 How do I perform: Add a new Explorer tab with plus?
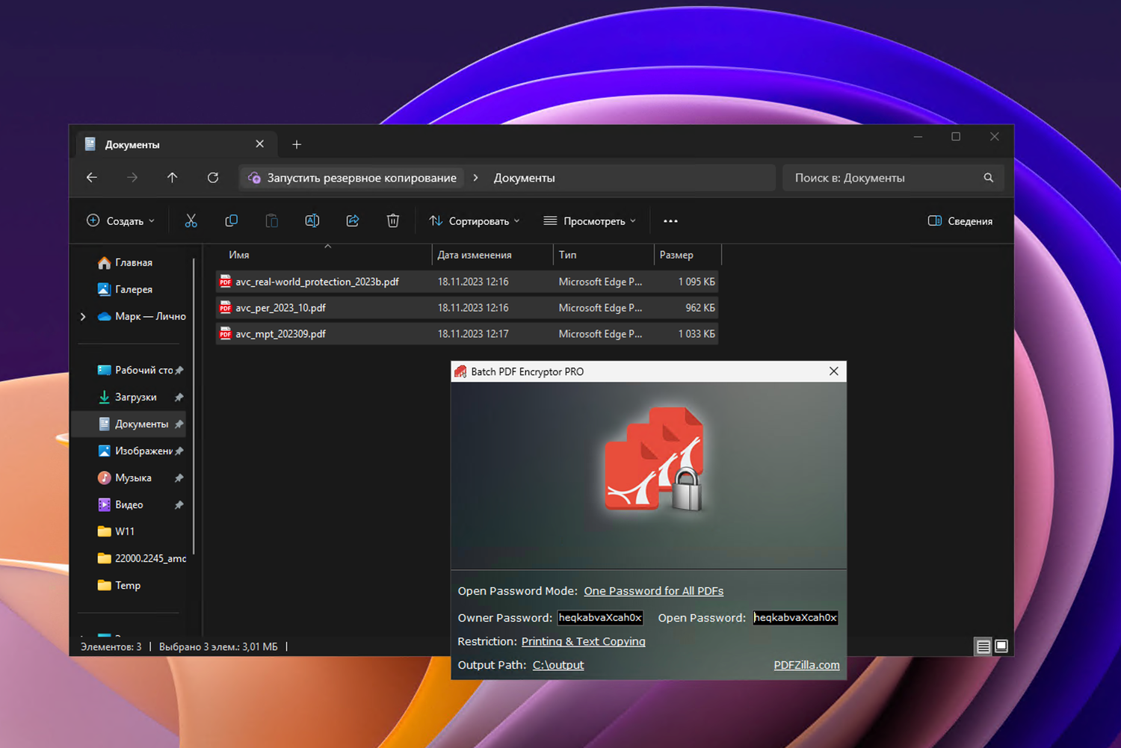(x=297, y=144)
